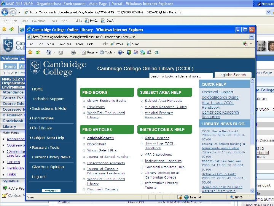
Task: Click the MyCC link in the Main Page window links bar
Action: tap(91, 21)
